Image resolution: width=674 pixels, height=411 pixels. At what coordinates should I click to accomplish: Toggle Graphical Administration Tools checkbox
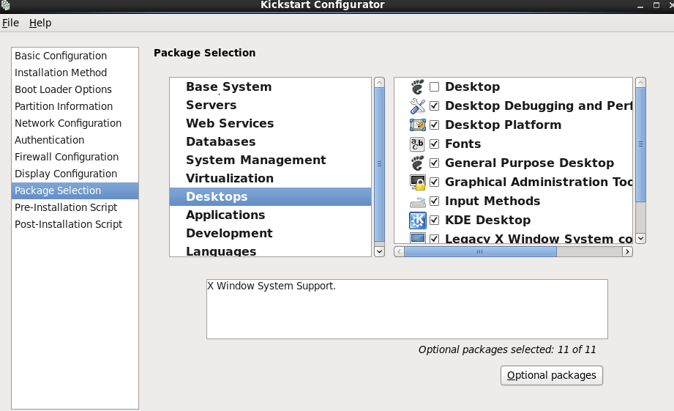[435, 182]
